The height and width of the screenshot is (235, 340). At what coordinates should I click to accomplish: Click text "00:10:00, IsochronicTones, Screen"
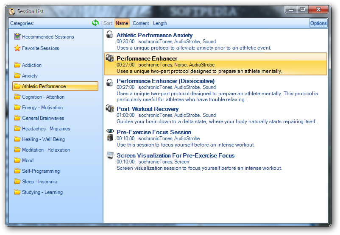153,162
